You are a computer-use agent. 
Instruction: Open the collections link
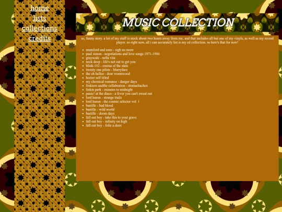pyautogui.click(x=40, y=28)
